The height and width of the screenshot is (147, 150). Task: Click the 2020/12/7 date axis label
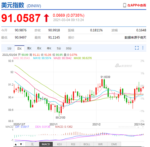click(19, 124)
